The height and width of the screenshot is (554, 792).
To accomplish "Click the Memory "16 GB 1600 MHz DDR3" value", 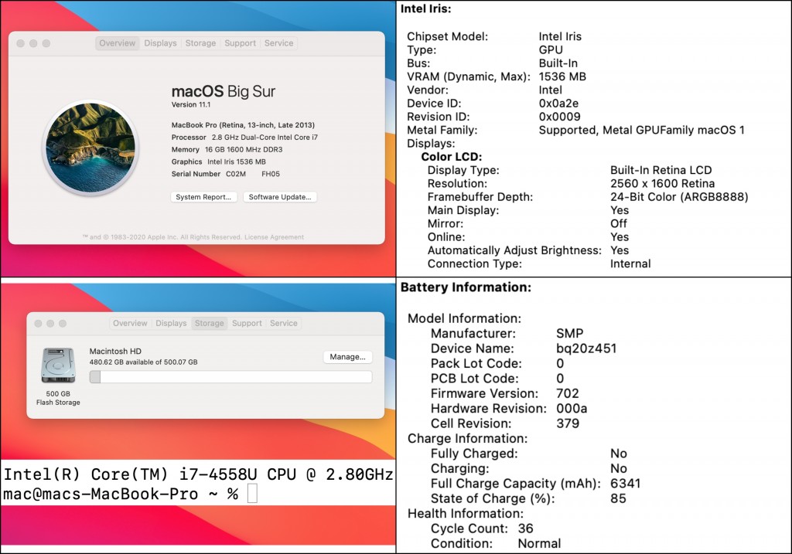I will coord(244,149).
